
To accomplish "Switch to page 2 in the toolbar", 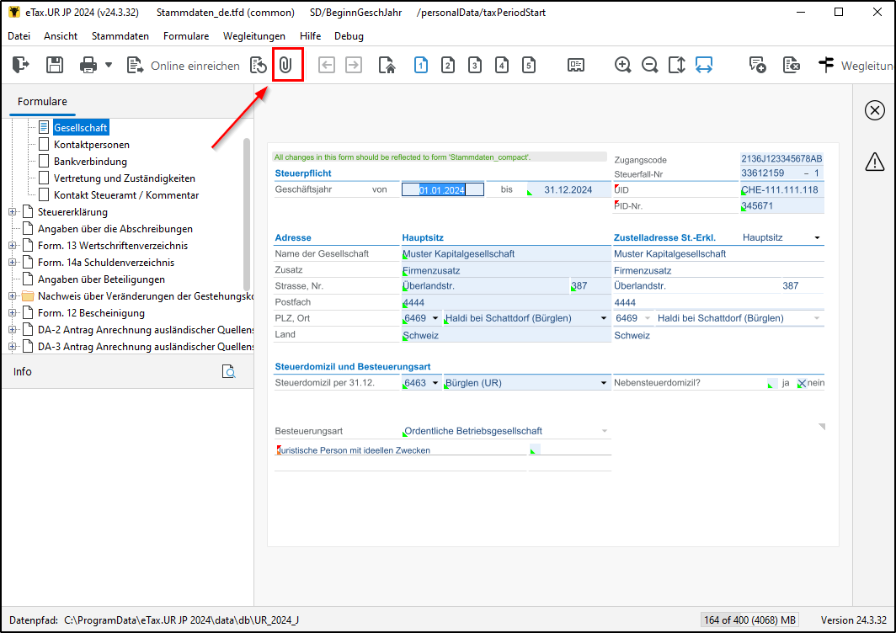I will coord(448,65).
